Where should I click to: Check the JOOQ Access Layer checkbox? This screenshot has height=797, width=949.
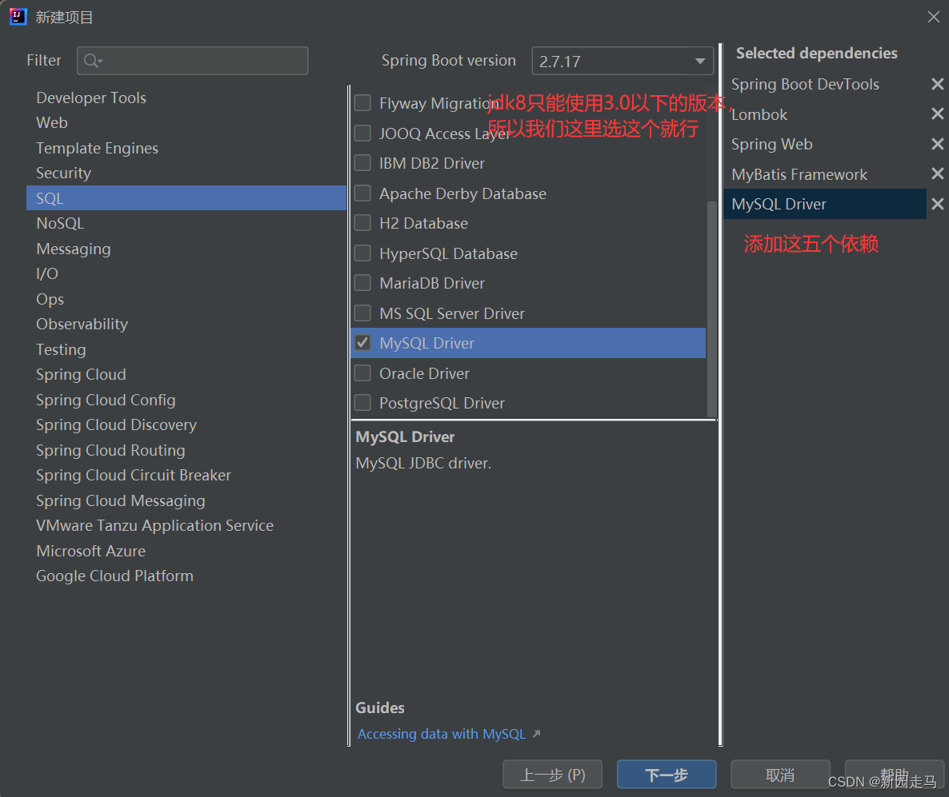point(362,133)
